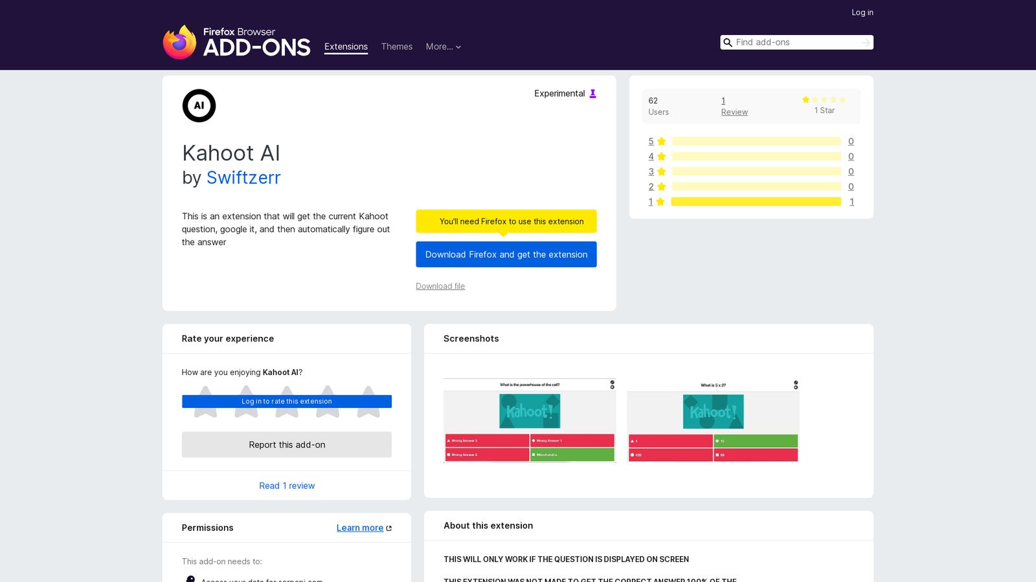Click the 4-star rating bar
The width and height of the screenshot is (1036, 582).
point(756,156)
